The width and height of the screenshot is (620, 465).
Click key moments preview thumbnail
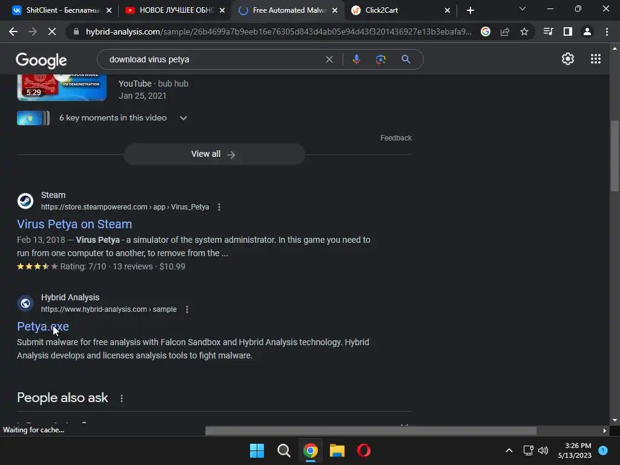(x=33, y=118)
